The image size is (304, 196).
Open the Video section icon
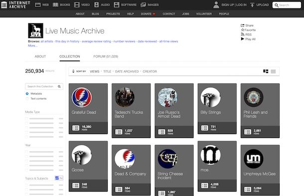pos(77,5)
